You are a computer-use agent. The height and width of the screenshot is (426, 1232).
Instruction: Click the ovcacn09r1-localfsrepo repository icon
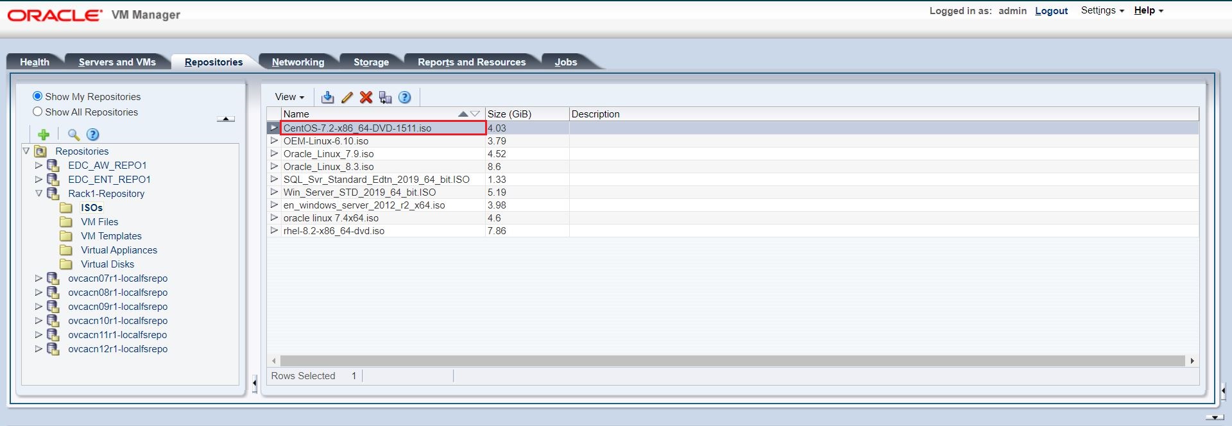point(53,307)
